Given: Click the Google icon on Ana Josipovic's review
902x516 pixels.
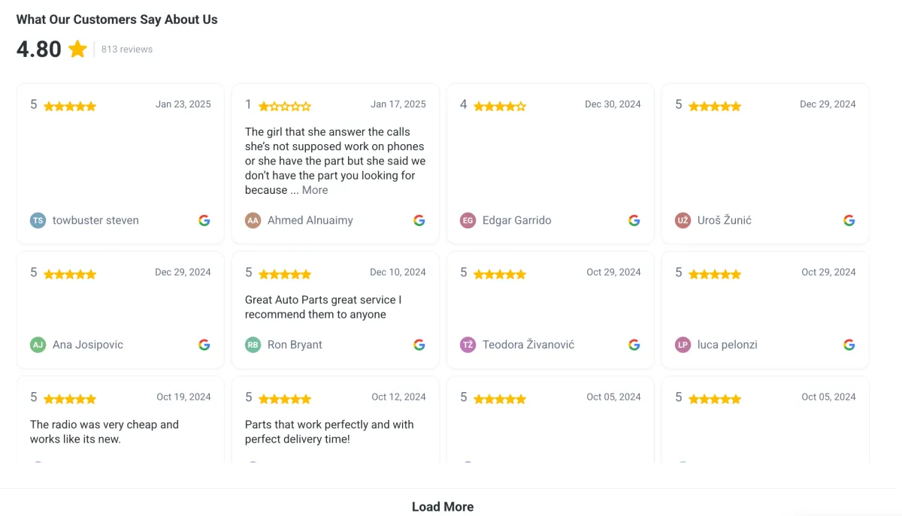Looking at the screenshot, I should (204, 345).
